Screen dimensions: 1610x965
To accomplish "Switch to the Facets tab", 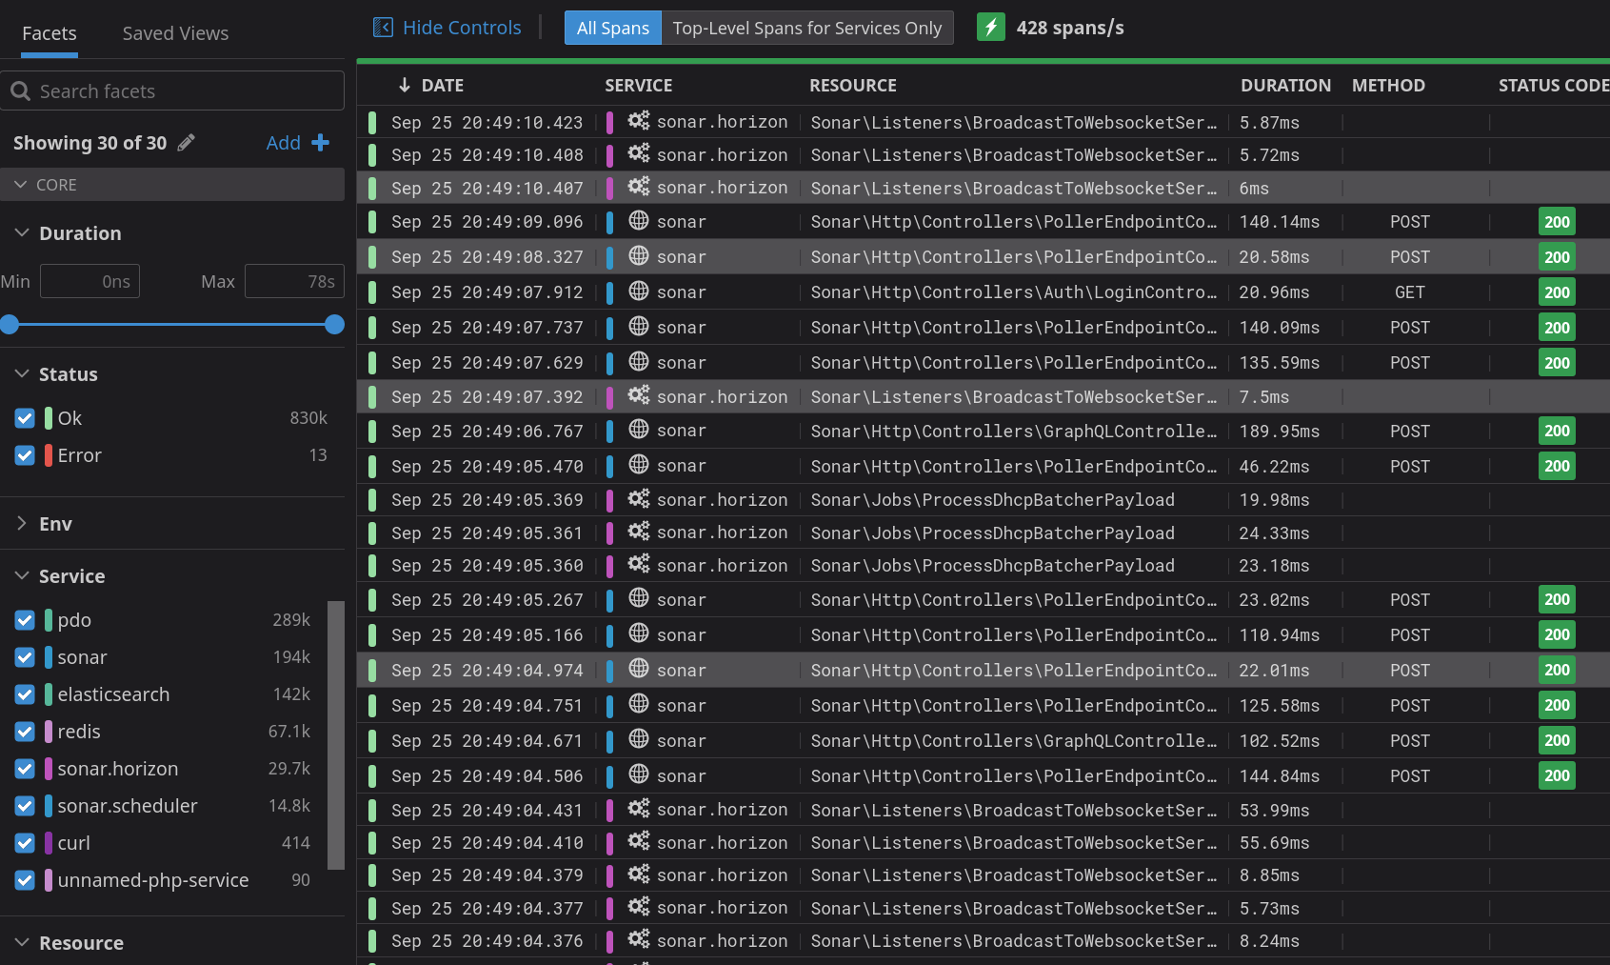I will 50,33.
